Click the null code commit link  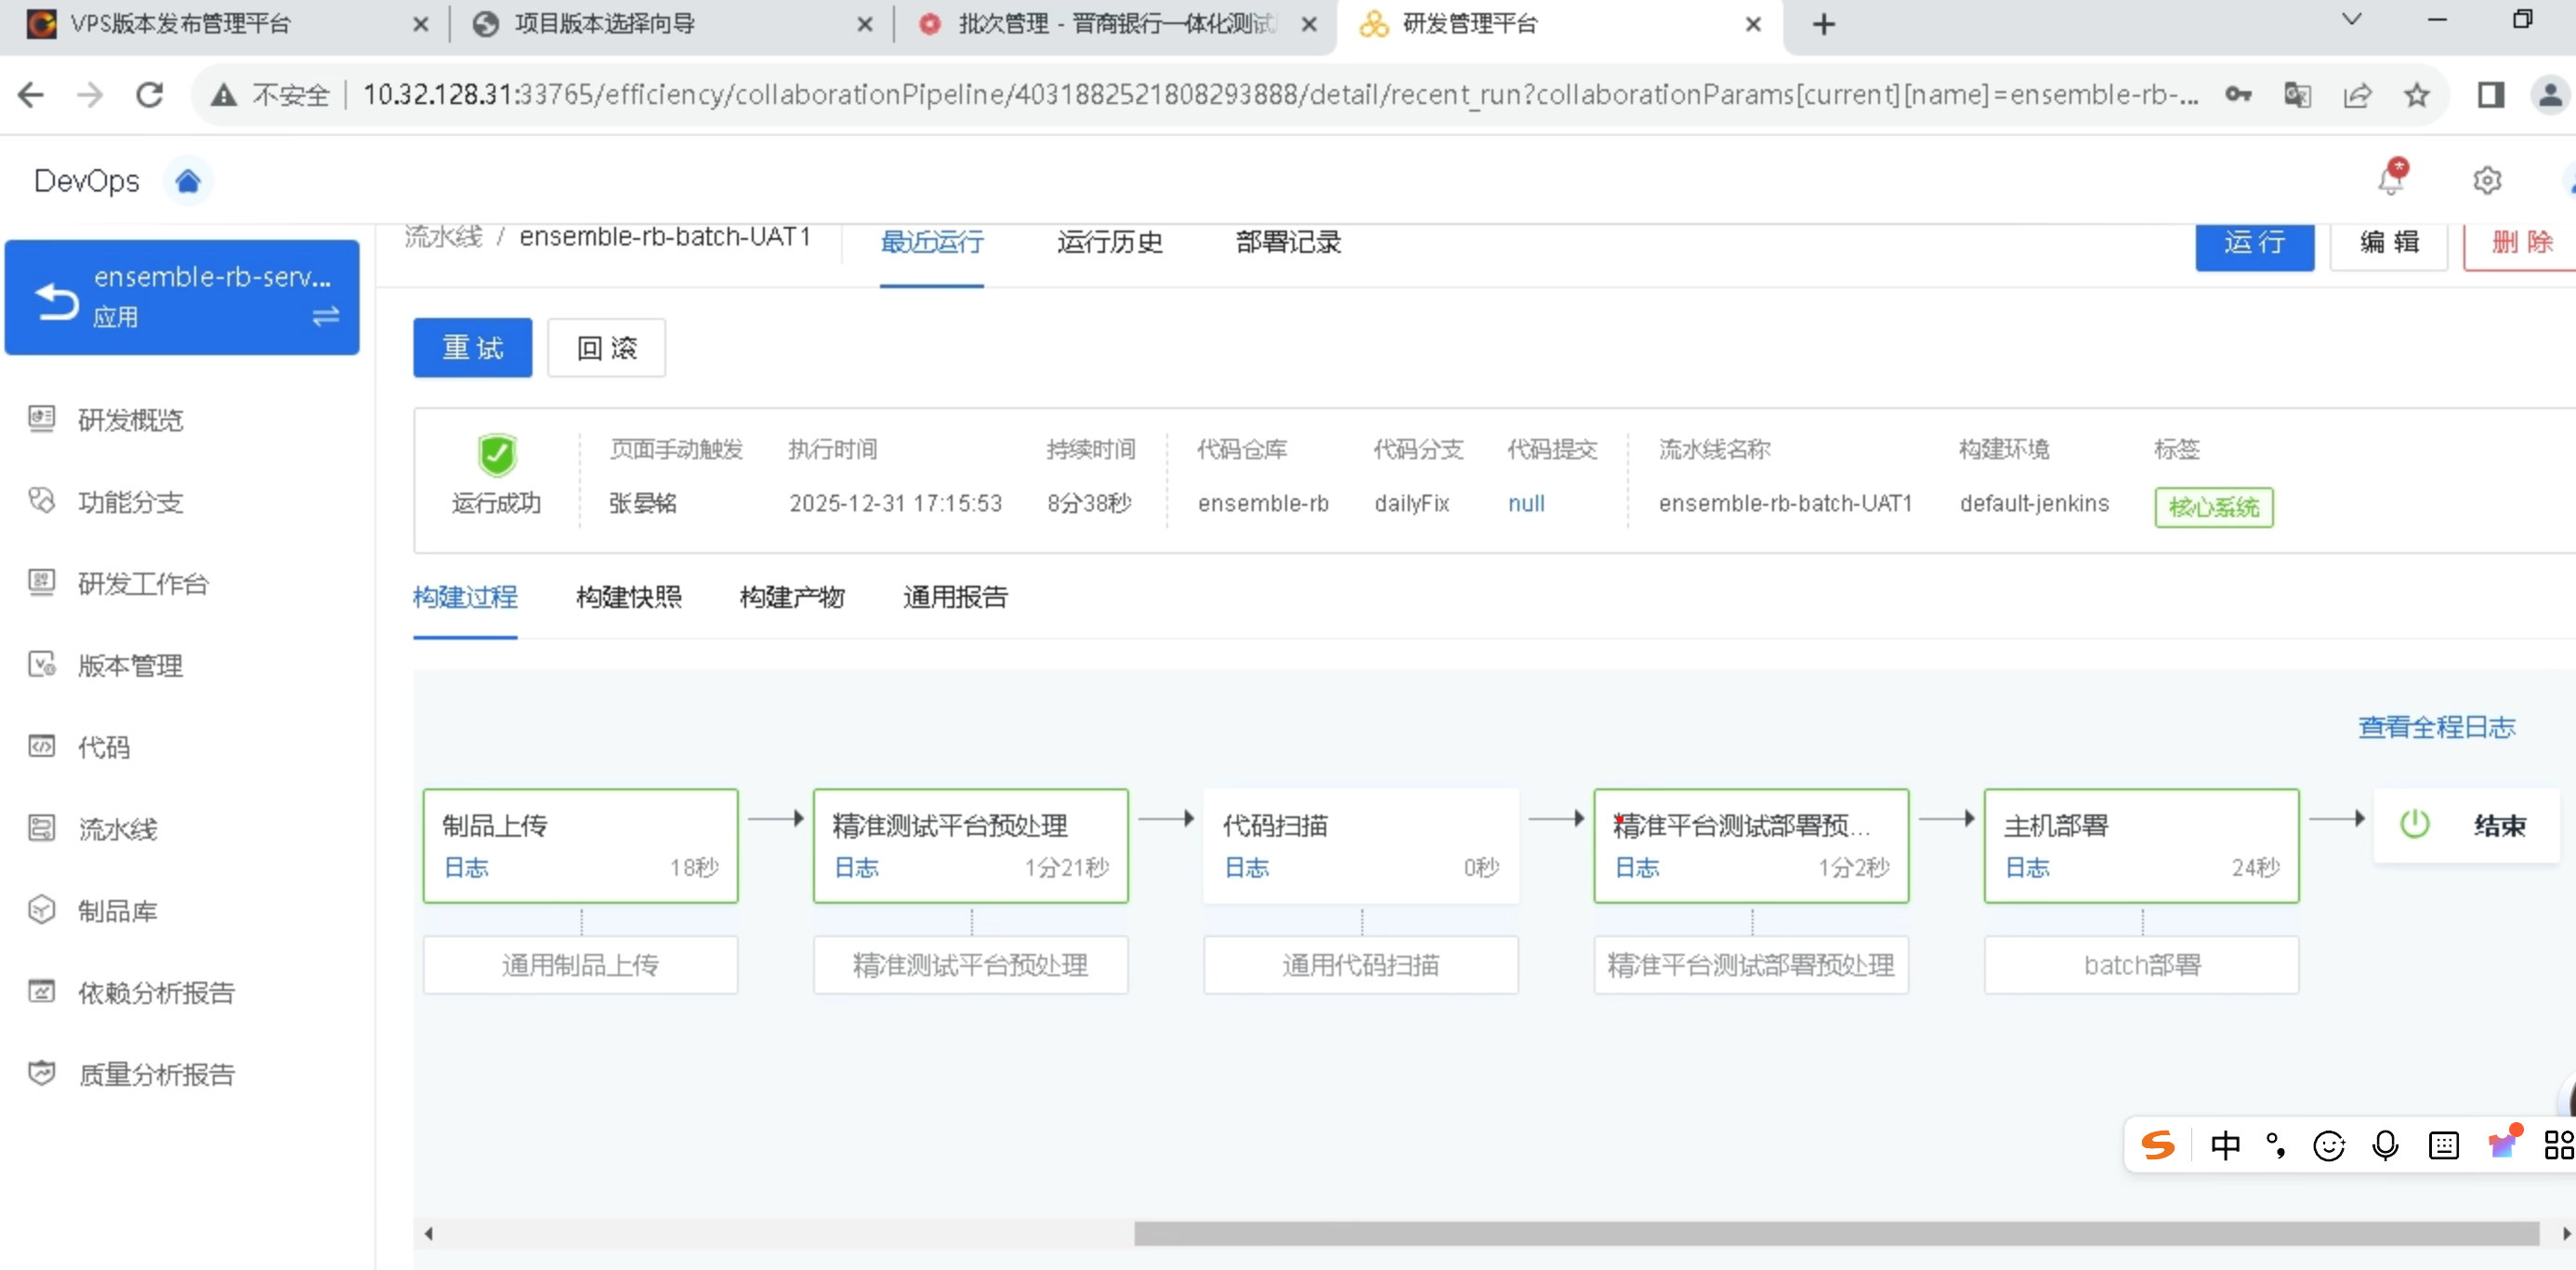pyautogui.click(x=1526, y=503)
